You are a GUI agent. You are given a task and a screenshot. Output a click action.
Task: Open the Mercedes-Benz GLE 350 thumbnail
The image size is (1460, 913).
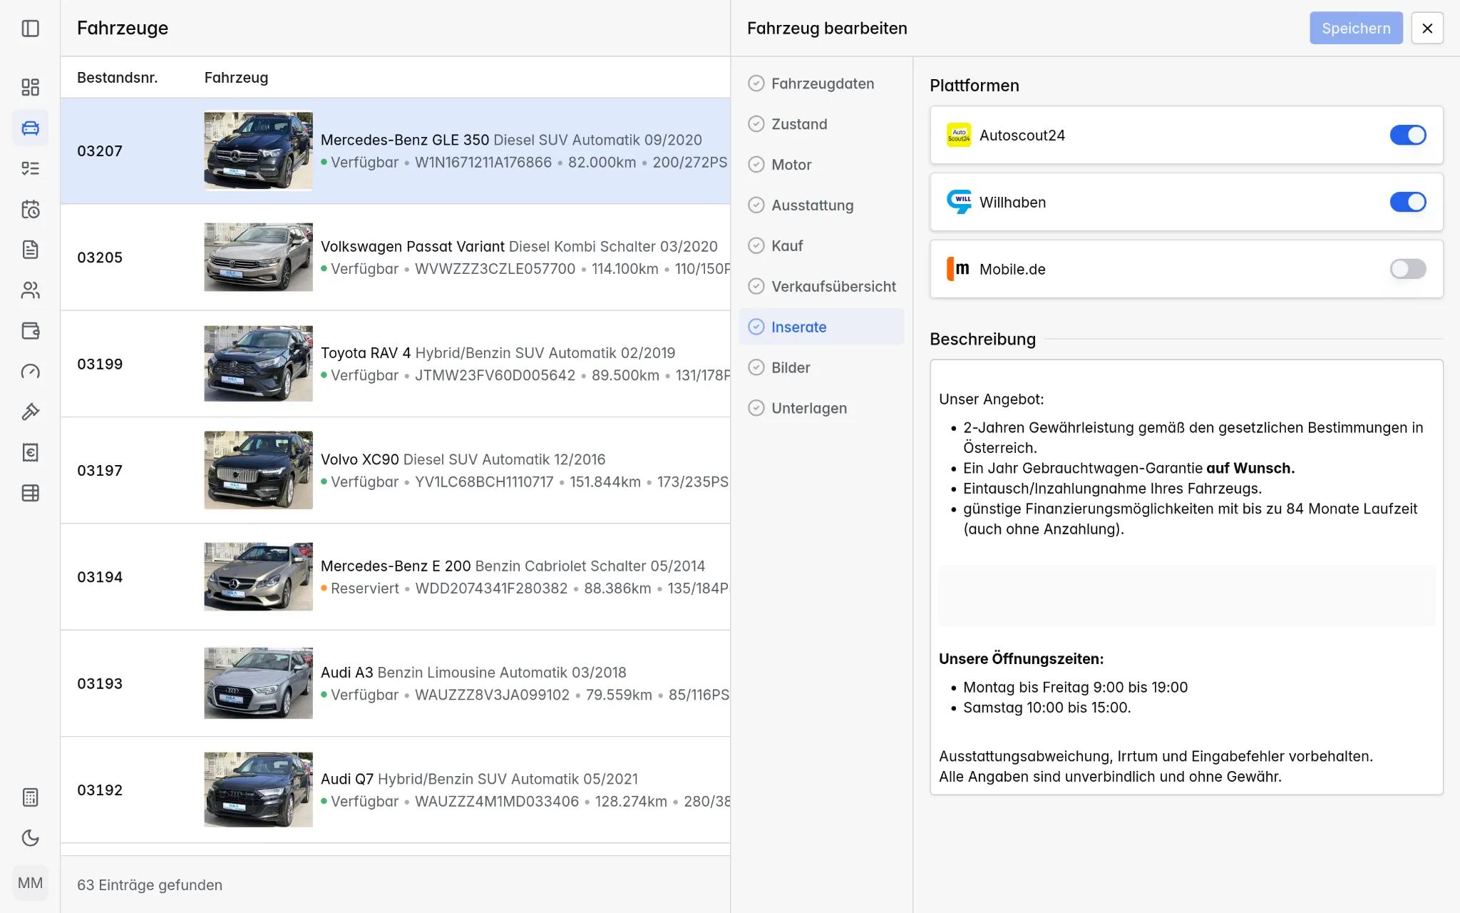point(258,151)
